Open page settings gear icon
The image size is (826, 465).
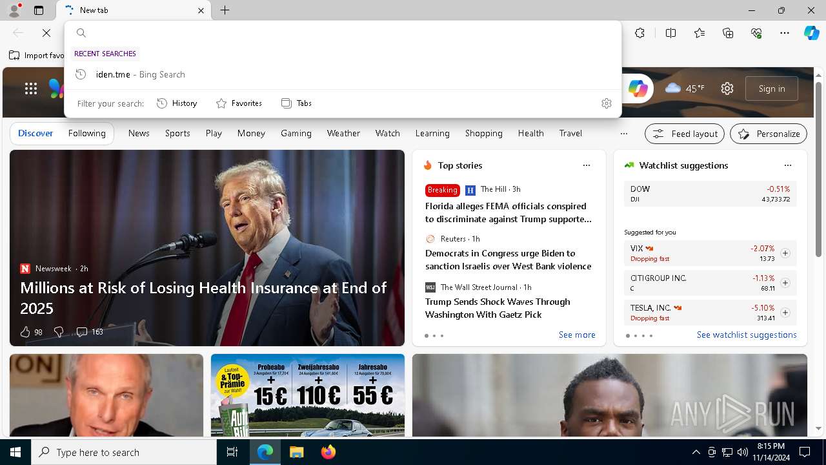[x=727, y=88]
